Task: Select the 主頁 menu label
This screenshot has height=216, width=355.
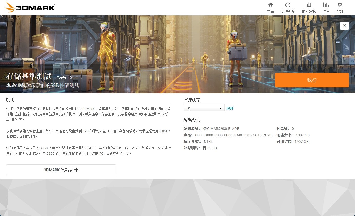Action: 270,12
